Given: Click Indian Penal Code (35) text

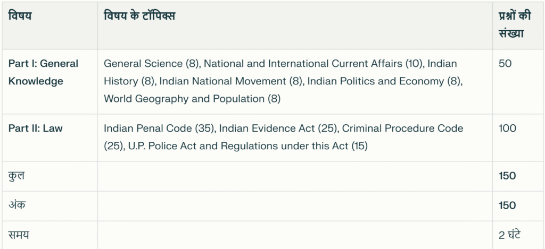Looking at the screenshot, I should (159, 128).
